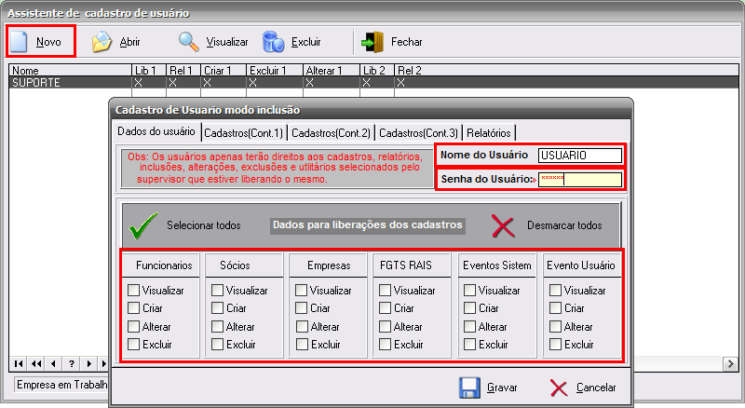Open the Cadastros(Cont.1) tab
Viewport: 745px width, 408px height.
(x=244, y=133)
